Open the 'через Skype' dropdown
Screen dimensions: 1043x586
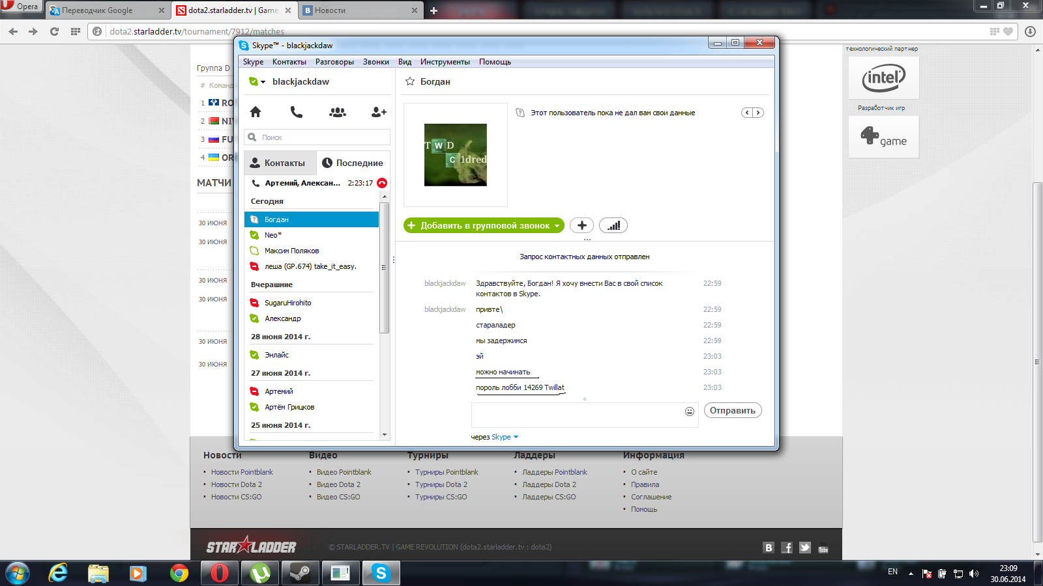tap(495, 437)
